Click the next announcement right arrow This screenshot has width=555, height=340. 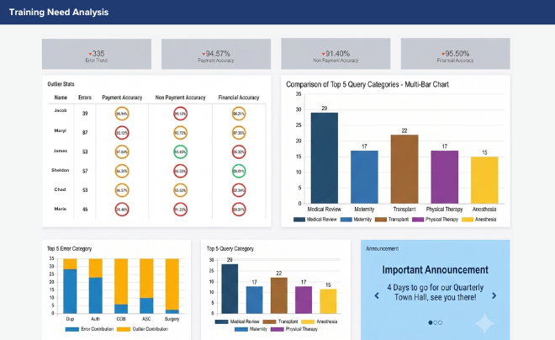[x=494, y=295]
